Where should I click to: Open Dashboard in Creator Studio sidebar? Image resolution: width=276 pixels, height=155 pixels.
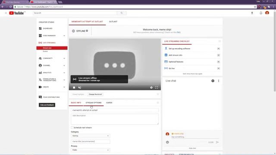(47, 28)
